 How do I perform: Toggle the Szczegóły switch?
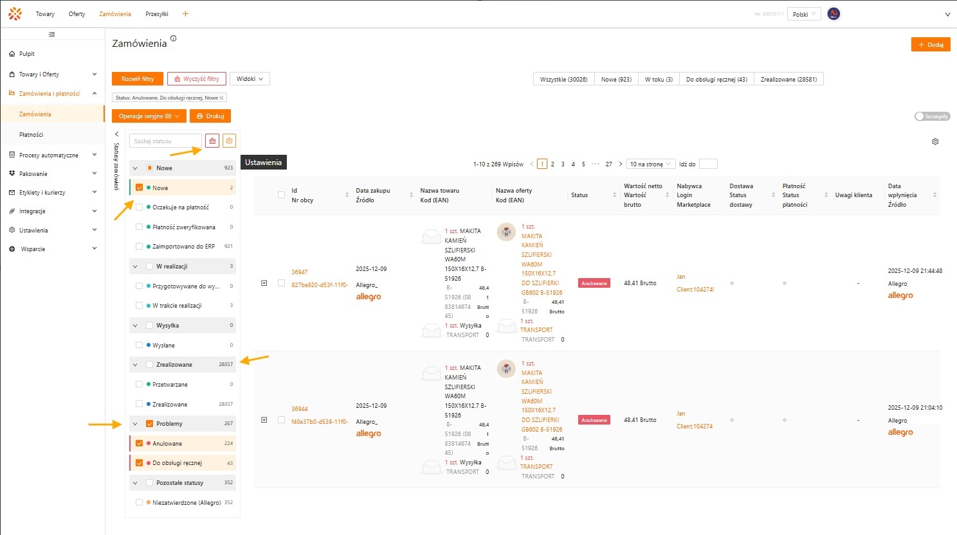point(932,116)
